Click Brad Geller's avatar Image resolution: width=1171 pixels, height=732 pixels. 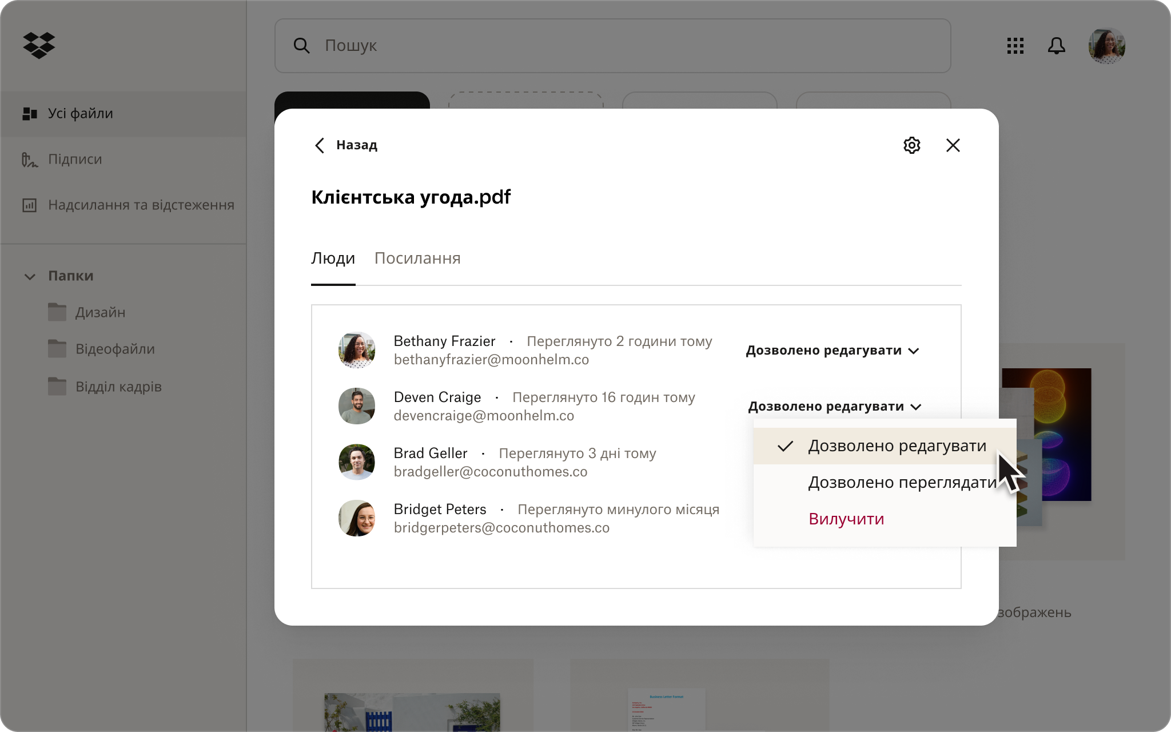click(x=357, y=462)
